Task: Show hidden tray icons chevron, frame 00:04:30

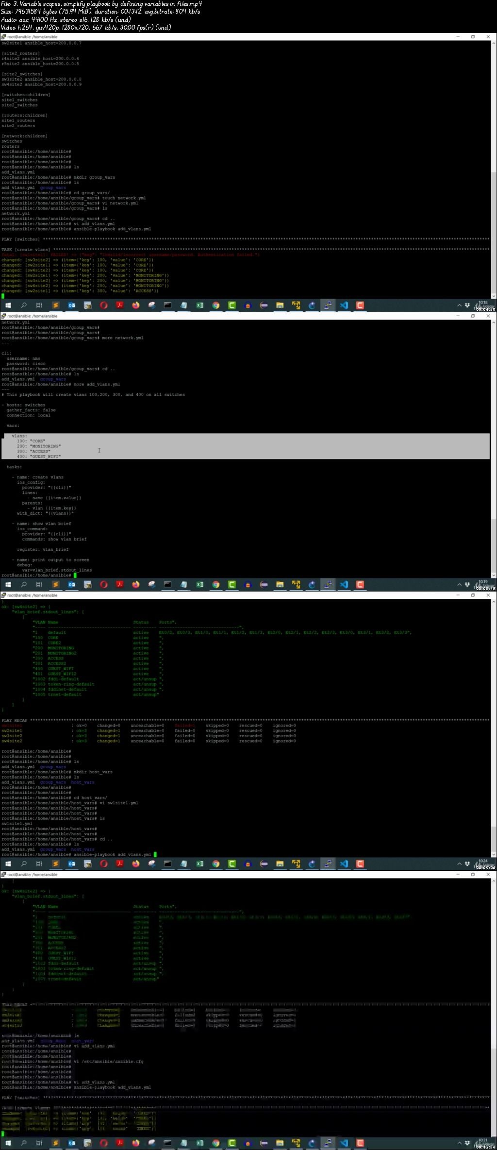Action: coord(459,305)
